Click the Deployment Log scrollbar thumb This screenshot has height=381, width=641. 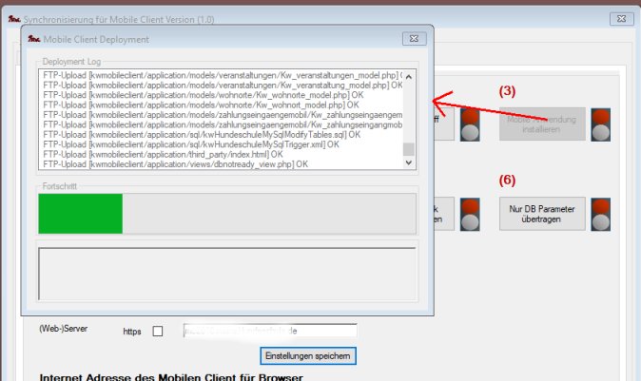(409, 149)
